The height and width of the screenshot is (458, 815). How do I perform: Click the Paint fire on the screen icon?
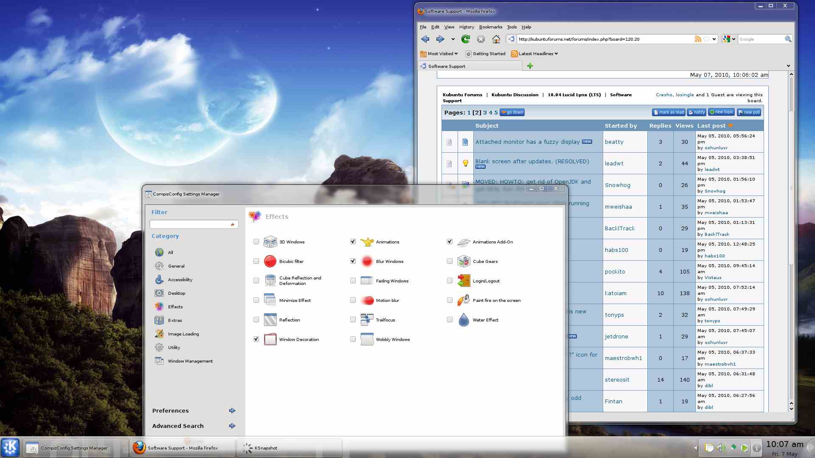[x=464, y=300]
